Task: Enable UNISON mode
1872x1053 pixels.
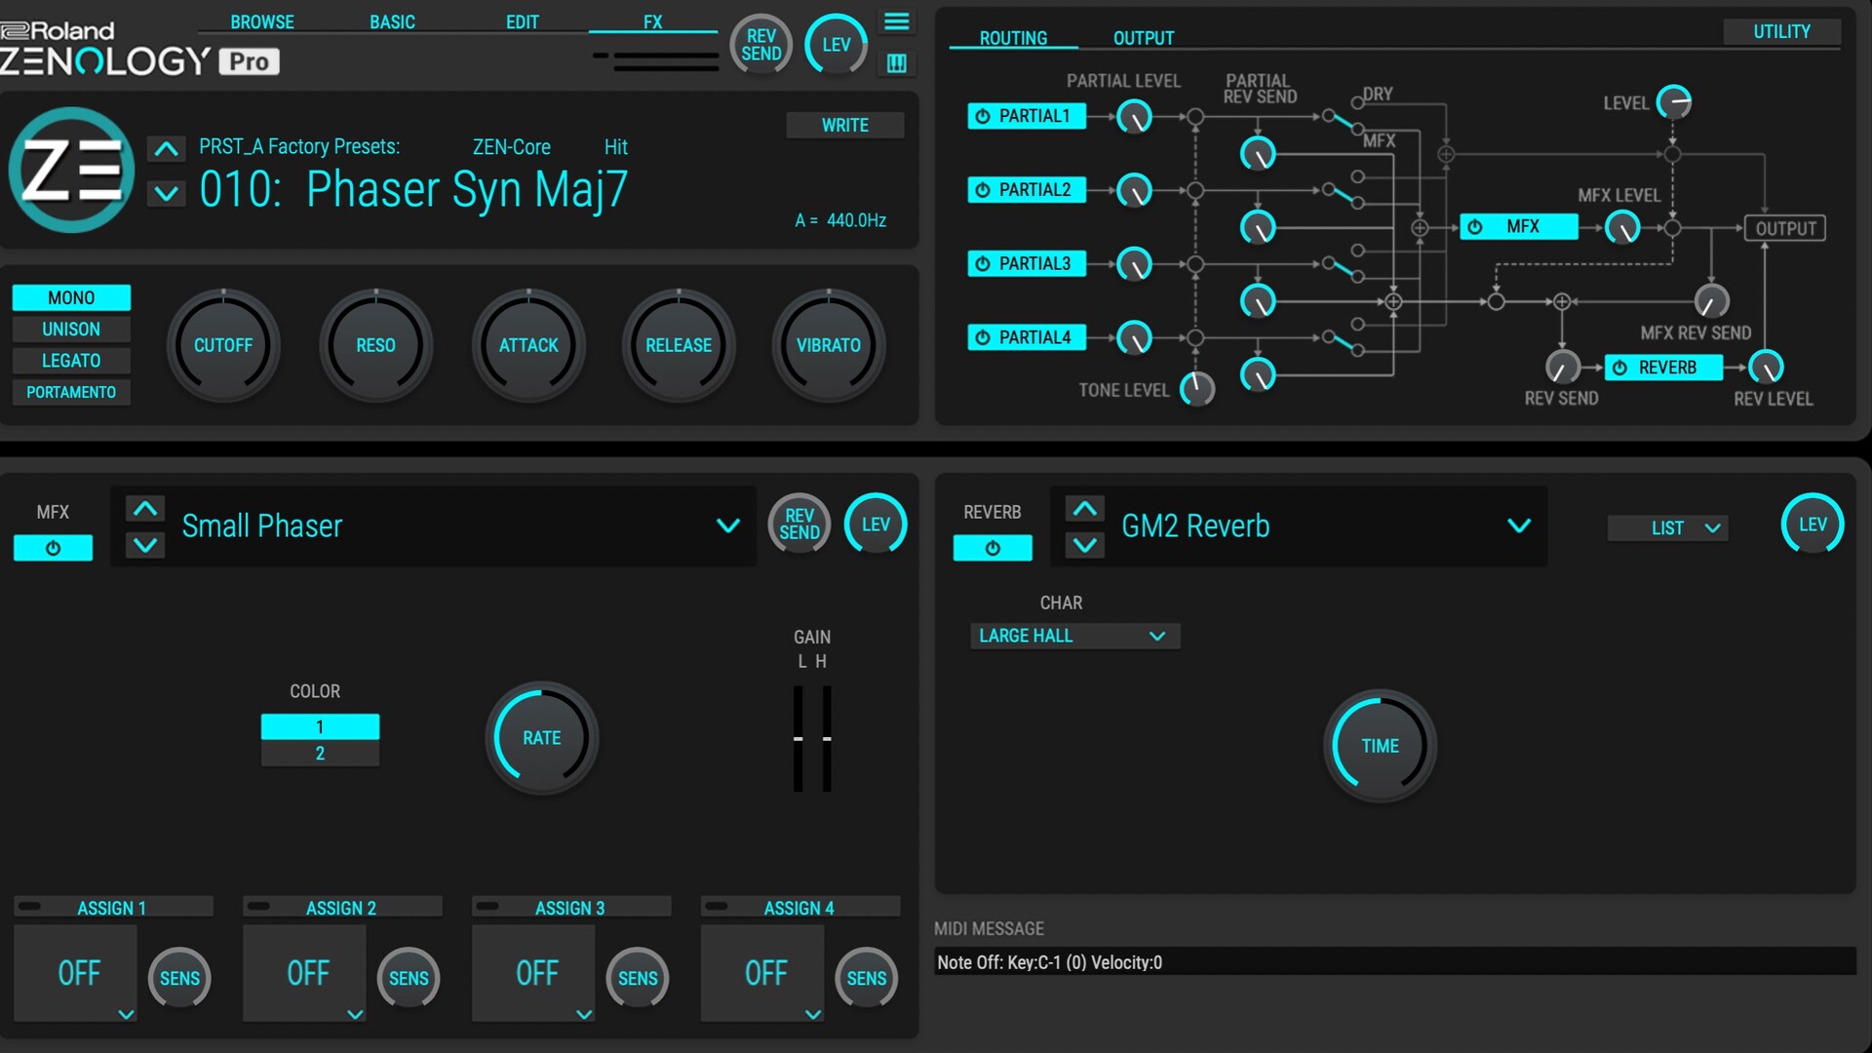Action: click(71, 330)
